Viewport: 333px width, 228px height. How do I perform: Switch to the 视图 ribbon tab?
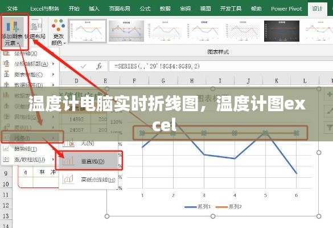[205, 9]
